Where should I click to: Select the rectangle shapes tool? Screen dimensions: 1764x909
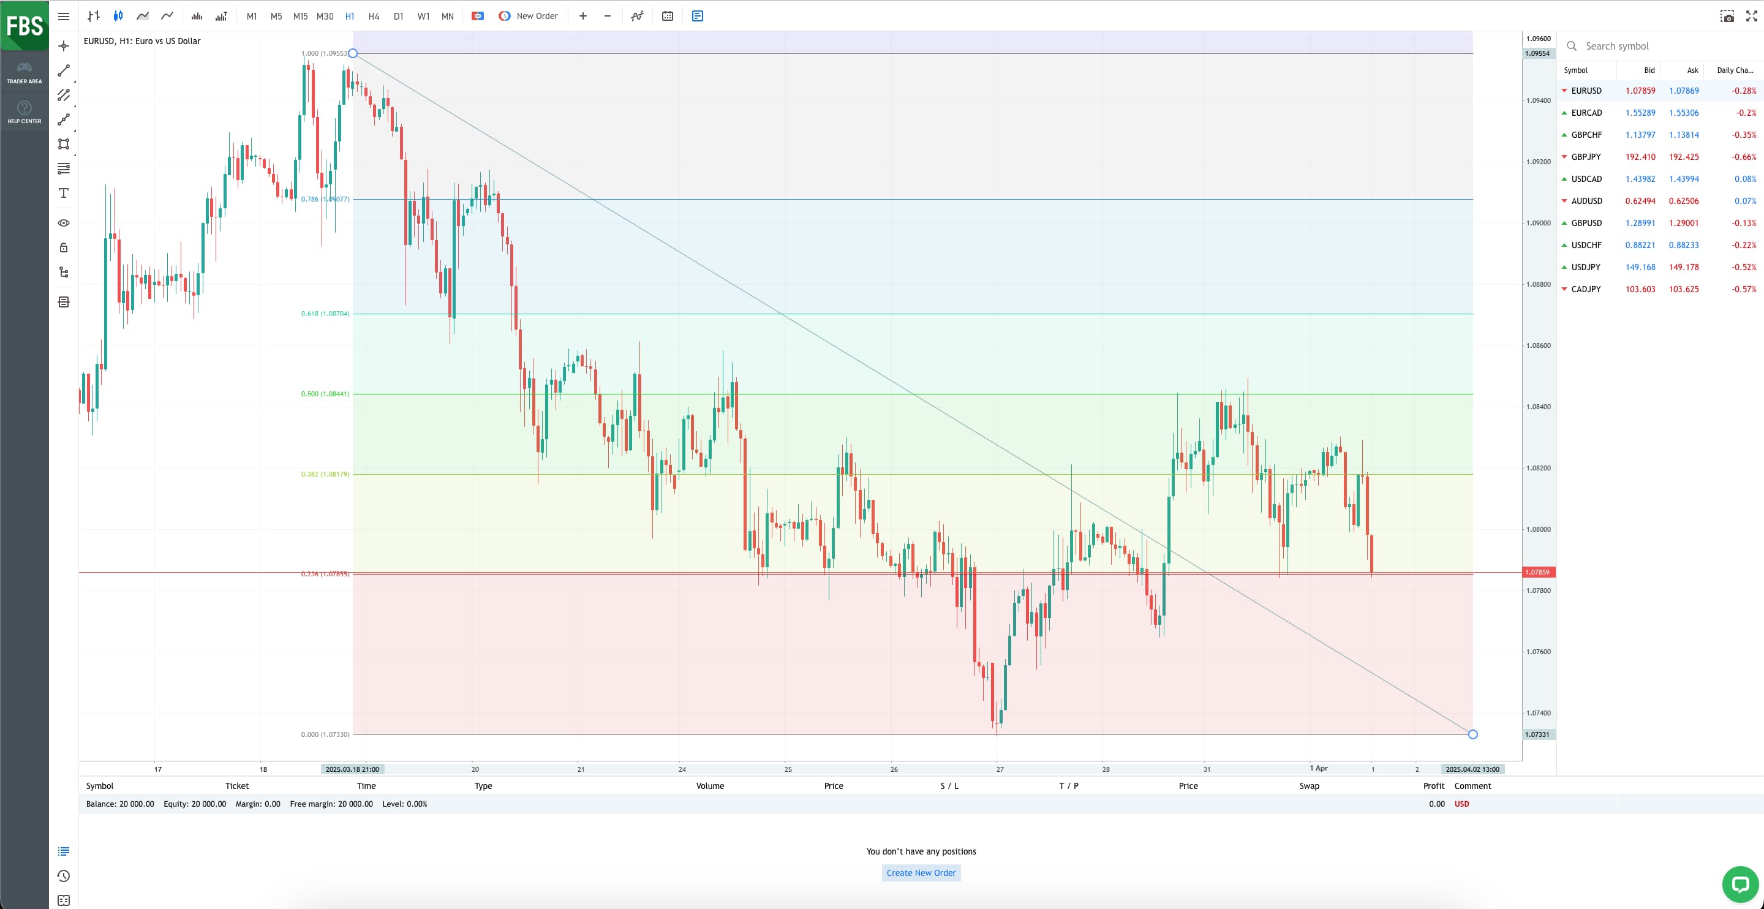[64, 144]
